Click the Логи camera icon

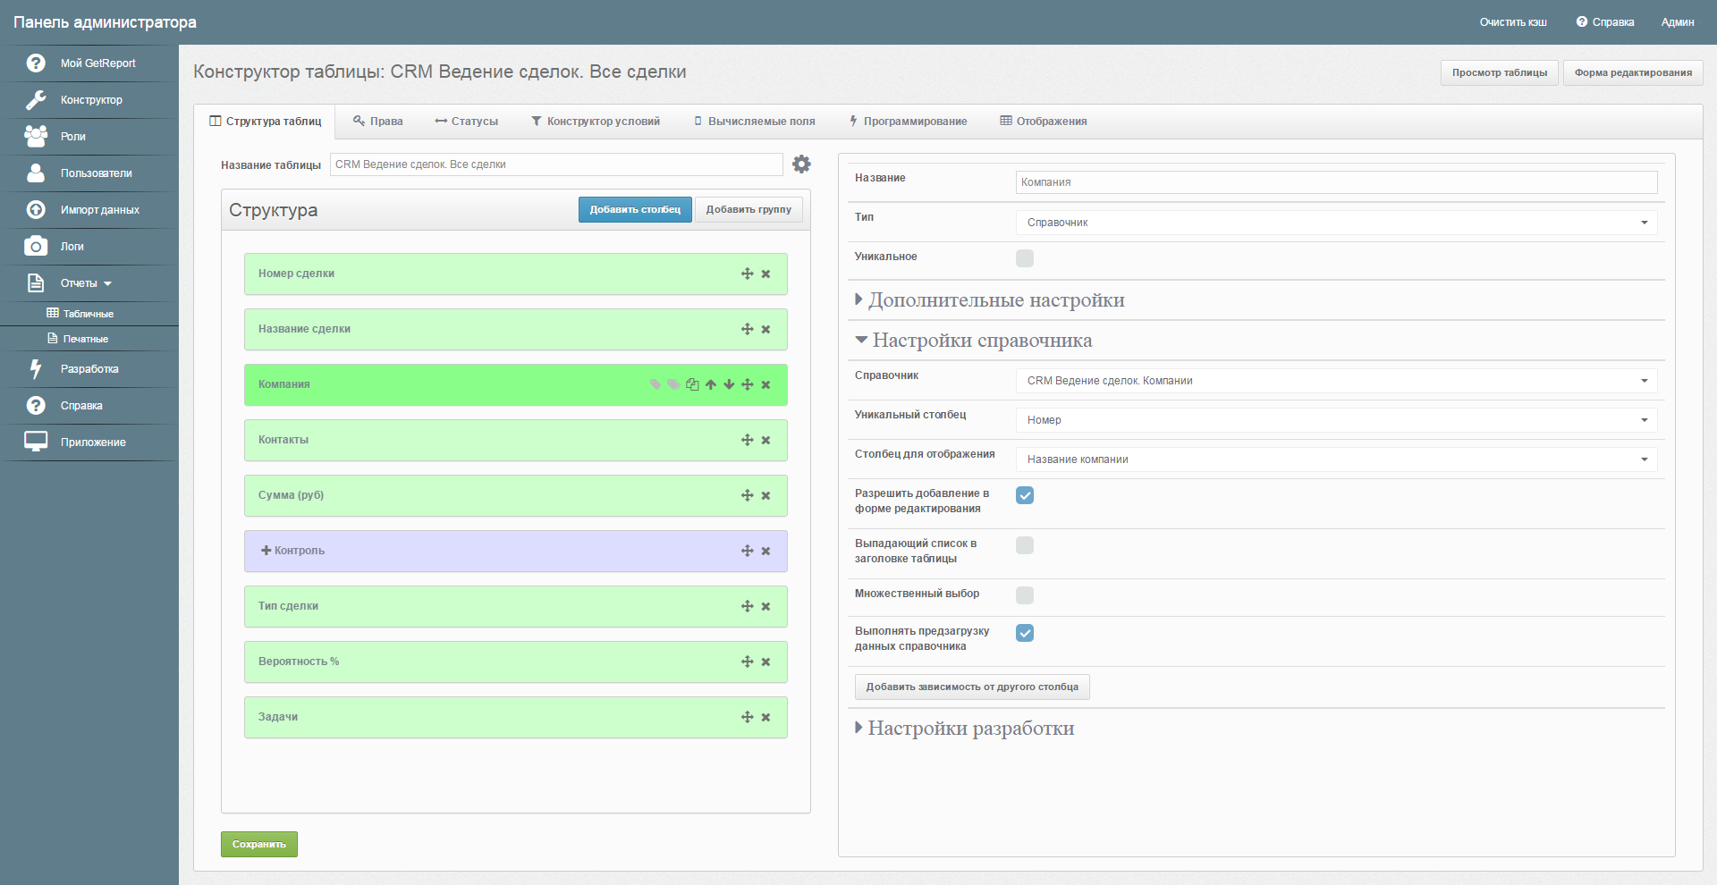click(36, 246)
